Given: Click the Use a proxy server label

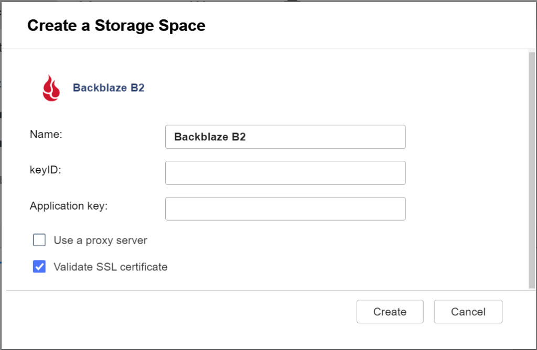Looking at the screenshot, I should (100, 240).
